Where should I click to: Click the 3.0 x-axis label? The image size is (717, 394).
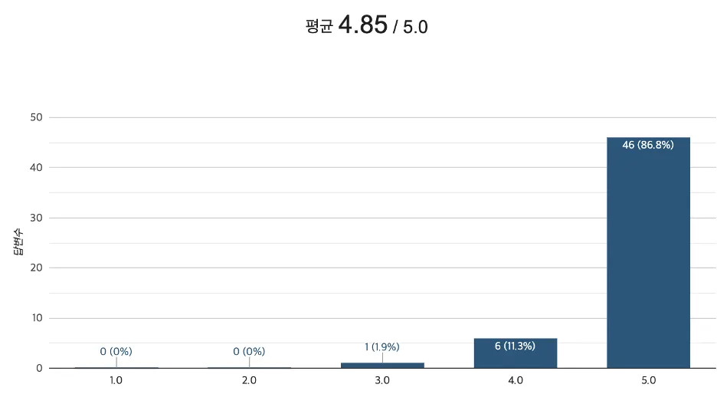coord(382,380)
